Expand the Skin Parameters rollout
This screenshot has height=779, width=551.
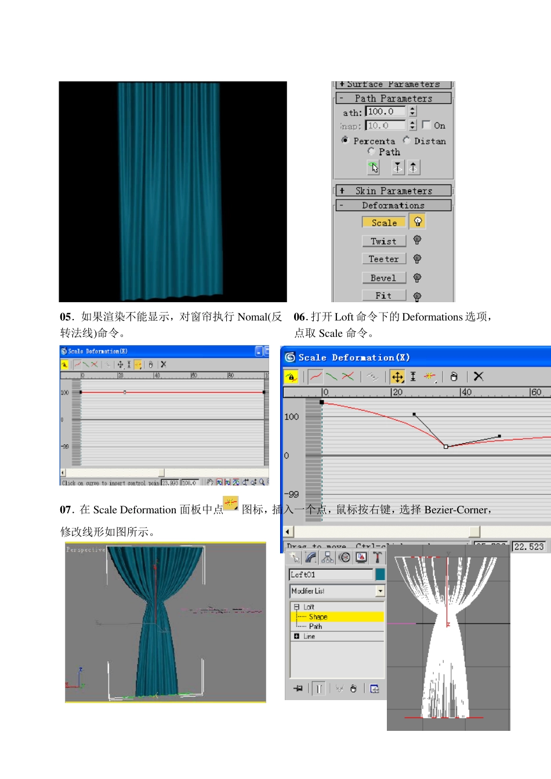[x=394, y=190]
